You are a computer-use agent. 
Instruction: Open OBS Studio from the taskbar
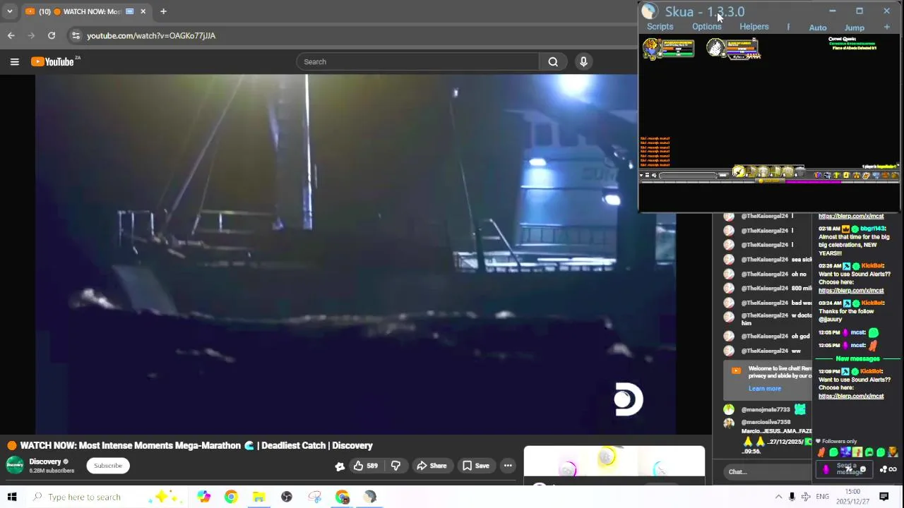pos(287,497)
